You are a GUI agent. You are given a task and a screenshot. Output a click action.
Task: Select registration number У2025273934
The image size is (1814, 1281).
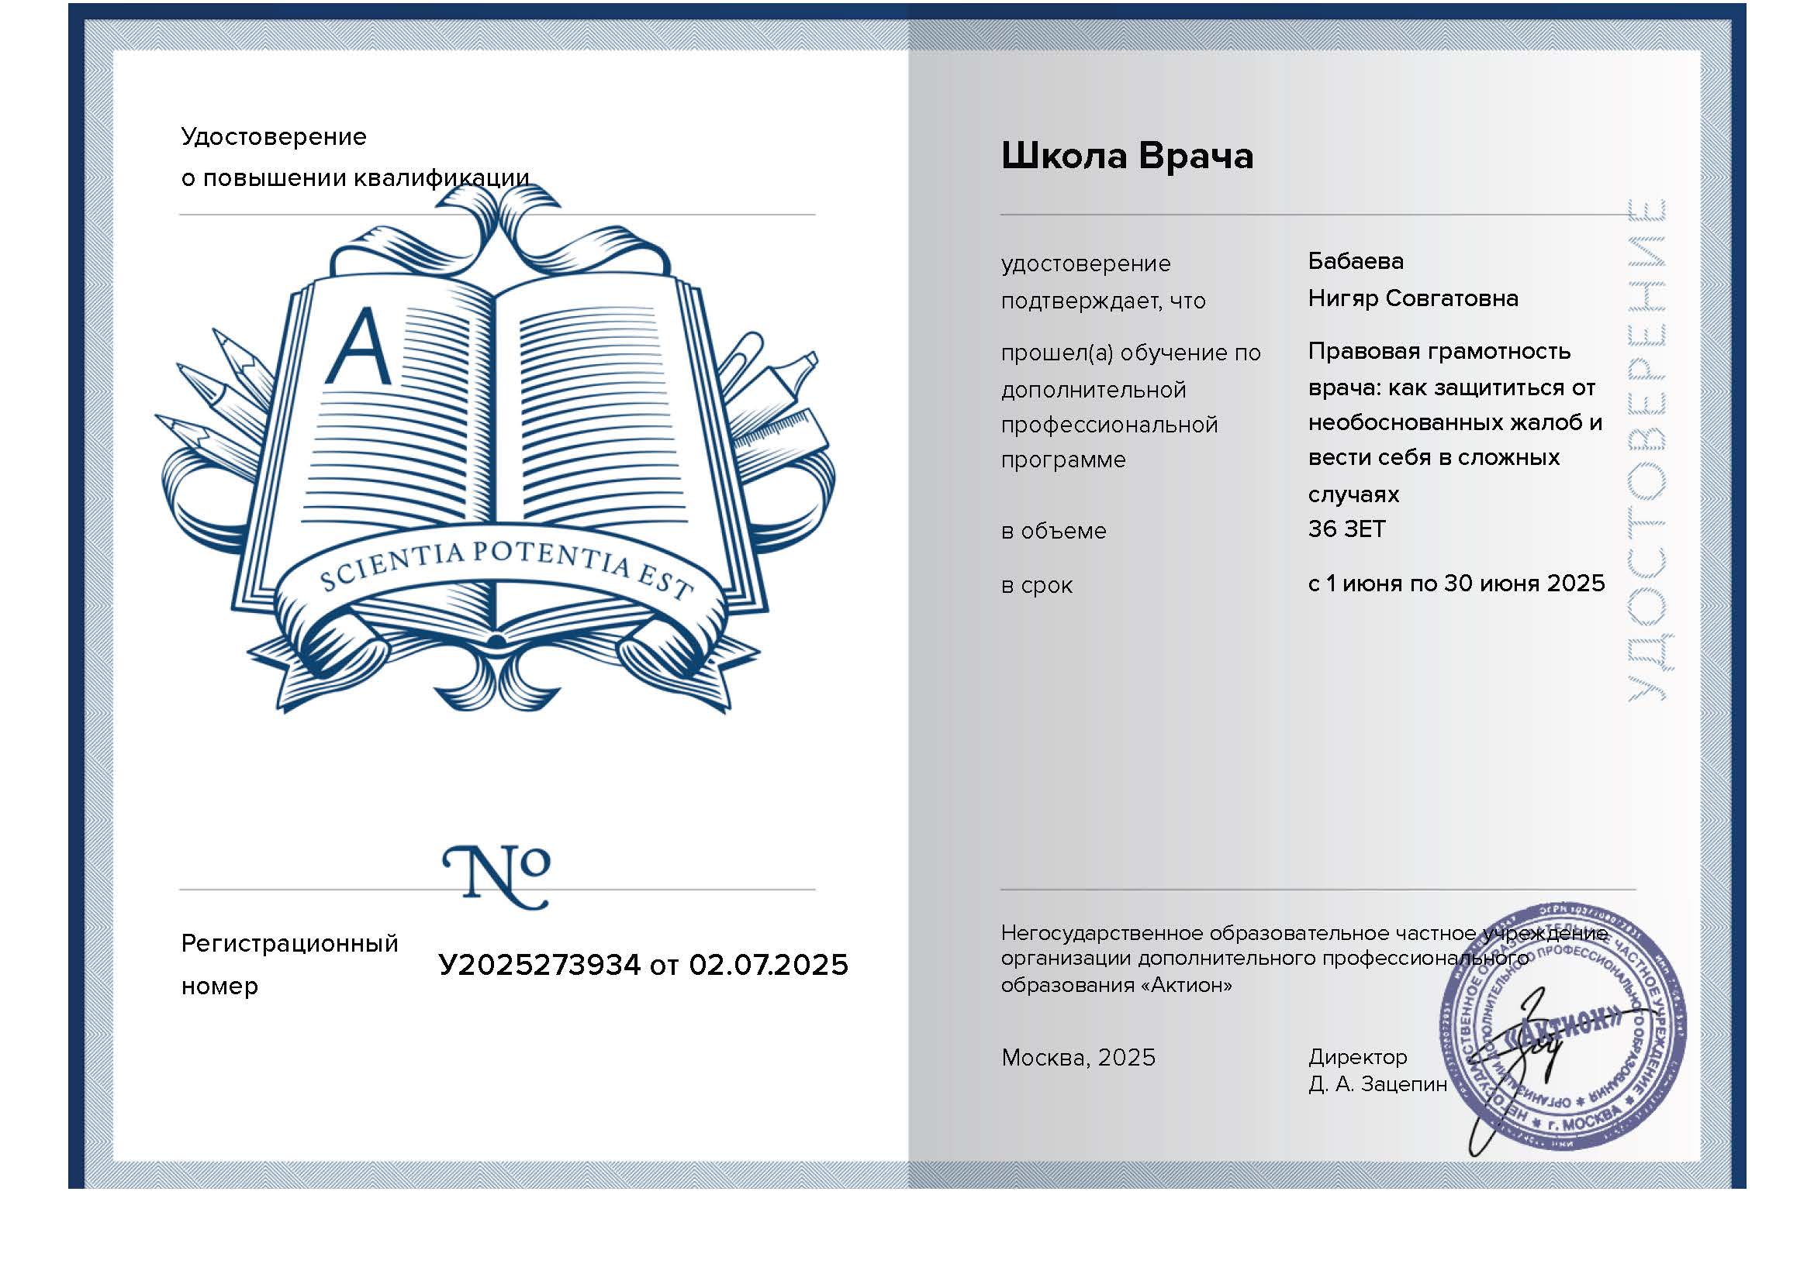(540, 965)
